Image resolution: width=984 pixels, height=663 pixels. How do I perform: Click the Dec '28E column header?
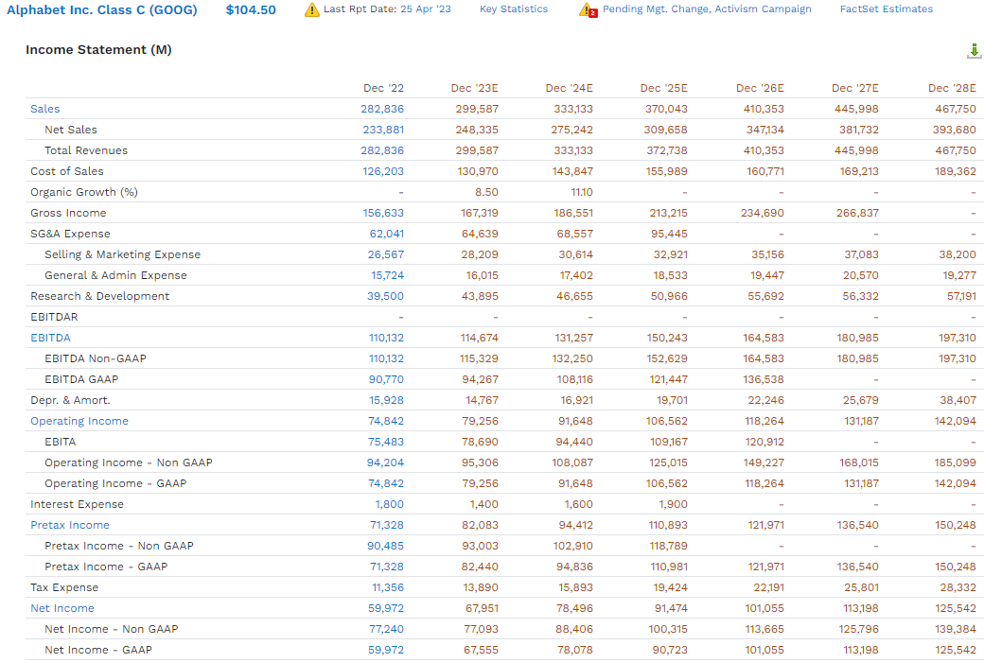[952, 88]
